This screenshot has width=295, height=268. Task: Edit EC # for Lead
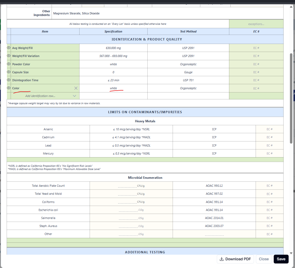(x=269, y=145)
